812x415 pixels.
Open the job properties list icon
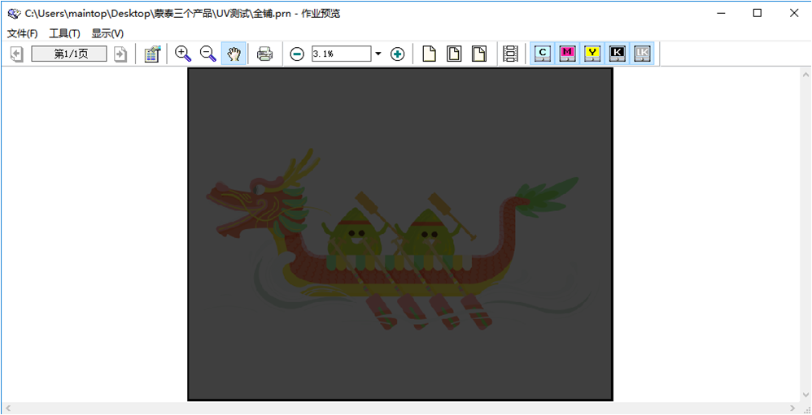point(153,54)
